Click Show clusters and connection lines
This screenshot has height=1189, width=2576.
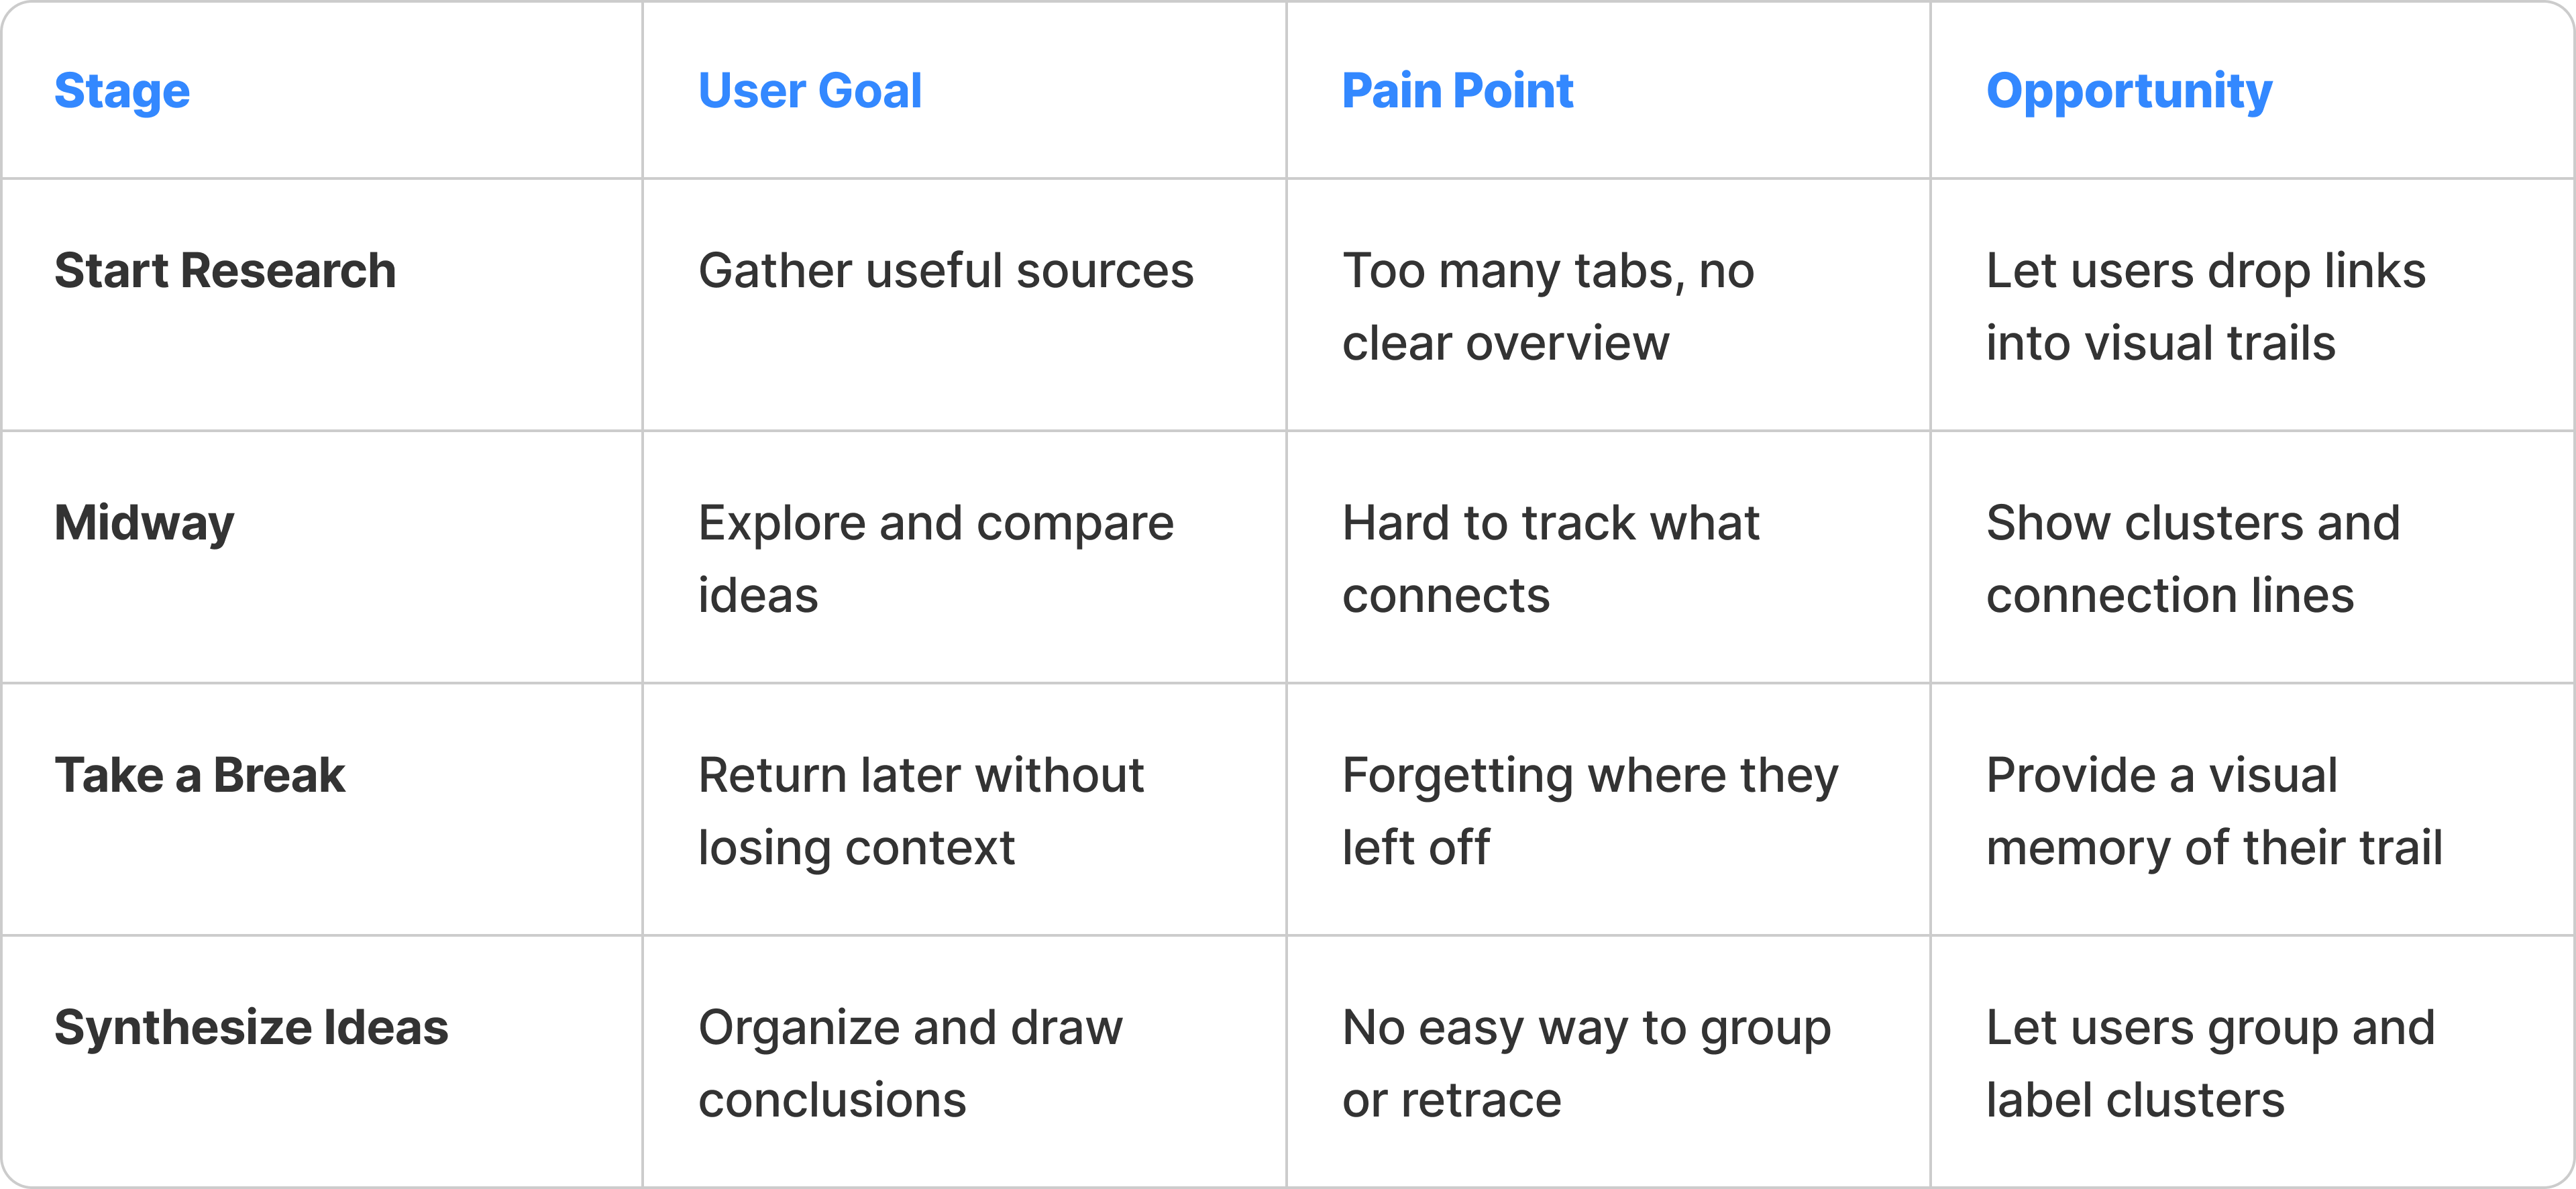coord(2192,558)
